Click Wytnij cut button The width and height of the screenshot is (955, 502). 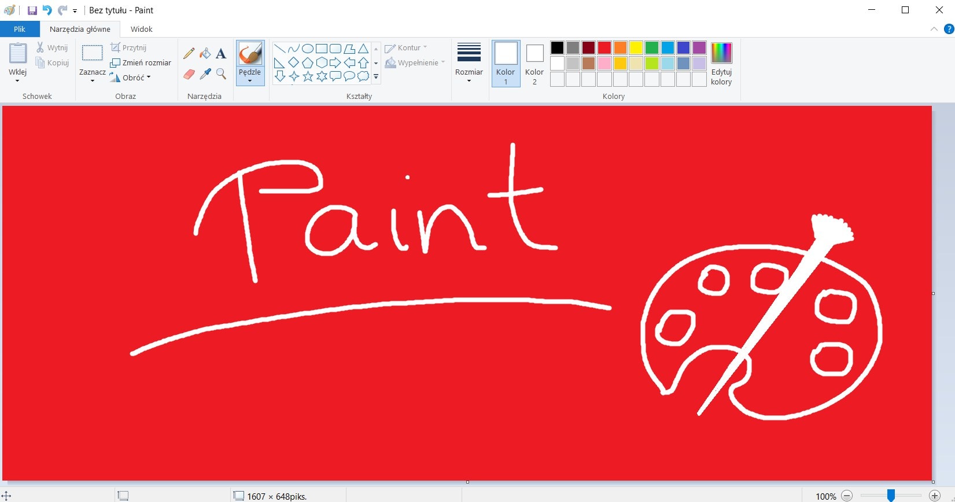52,47
